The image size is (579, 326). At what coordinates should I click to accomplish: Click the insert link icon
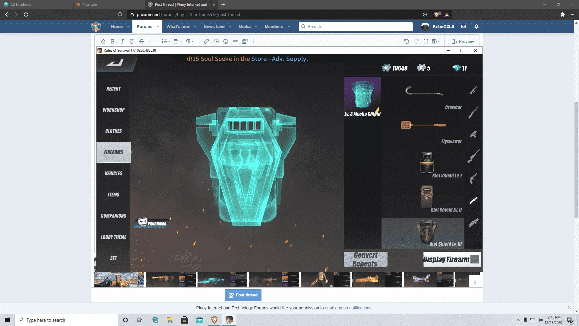pyautogui.click(x=206, y=41)
